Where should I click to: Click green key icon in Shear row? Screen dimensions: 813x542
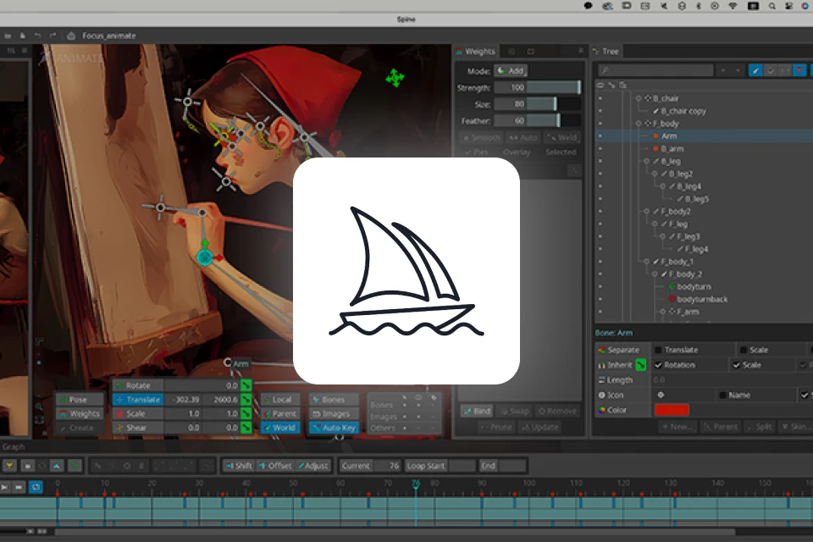pyautogui.click(x=246, y=428)
